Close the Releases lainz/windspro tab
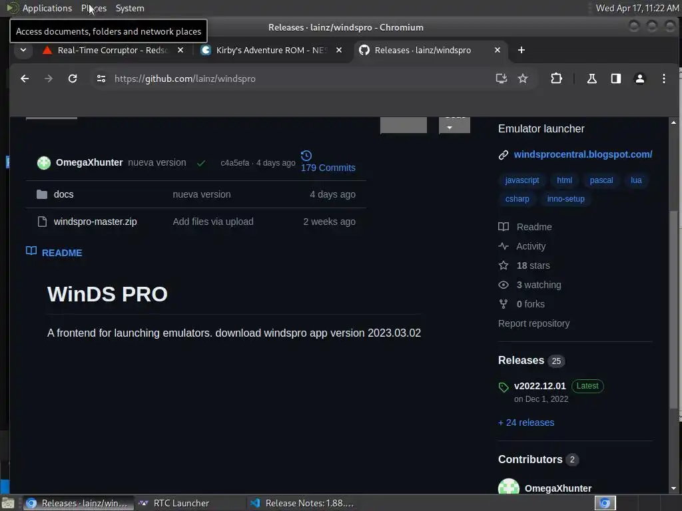The image size is (682, 511). pyautogui.click(x=497, y=50)
